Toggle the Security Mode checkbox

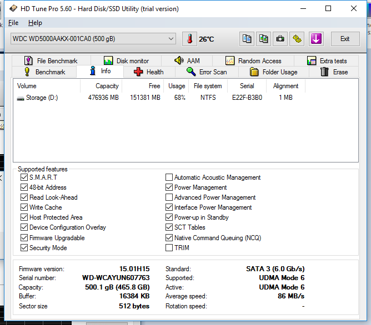[24, 248]
